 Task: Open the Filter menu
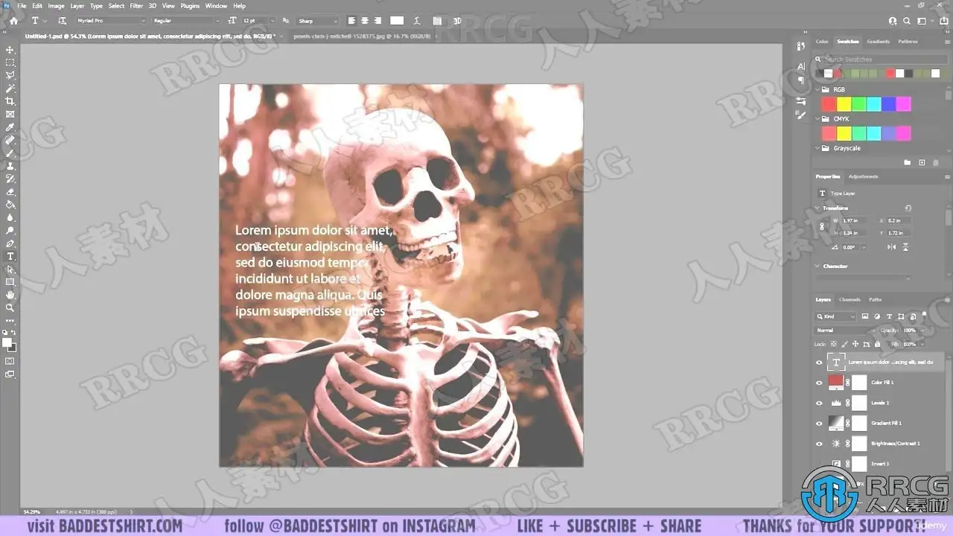tap(136, 6)
